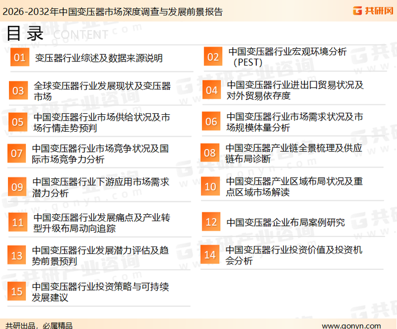Screen dimensions: 397x329
Task: Select title 中国变压器产业链全景梳理及供应链布局诊断
Action: 294,153
